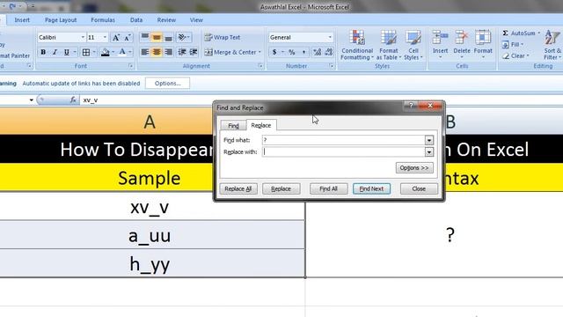Open the Fill menu

pos(513,45)
